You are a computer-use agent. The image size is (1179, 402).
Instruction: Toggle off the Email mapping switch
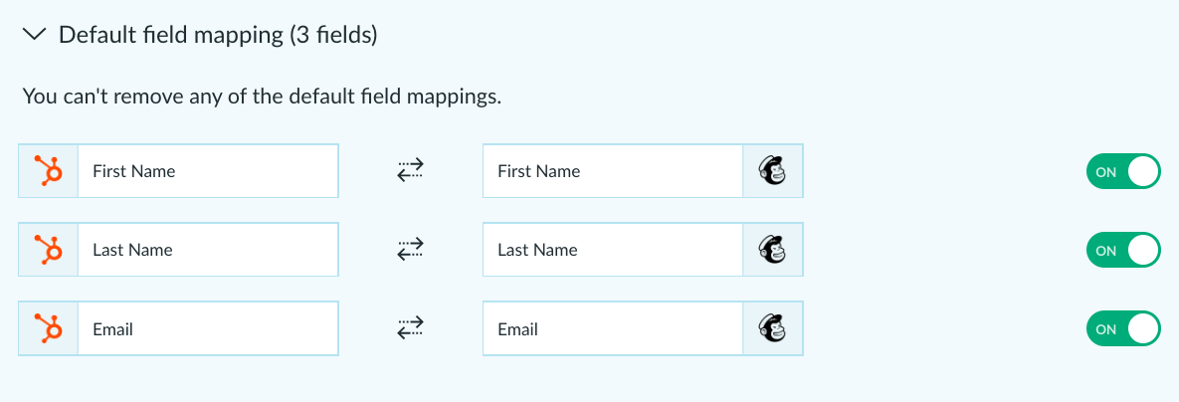(1123, 328)
